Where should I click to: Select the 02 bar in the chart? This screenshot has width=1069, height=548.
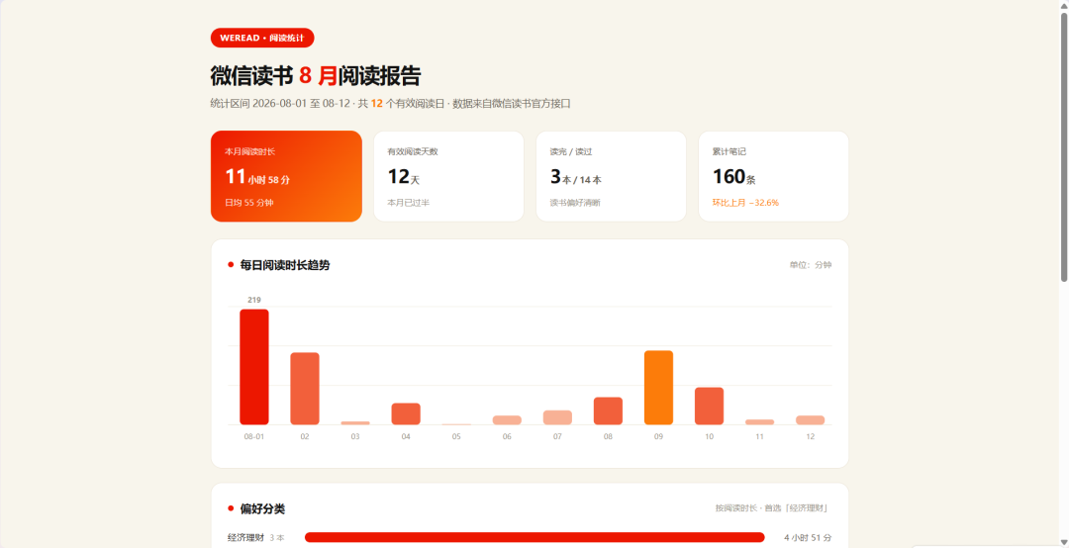tap(305, 389)
